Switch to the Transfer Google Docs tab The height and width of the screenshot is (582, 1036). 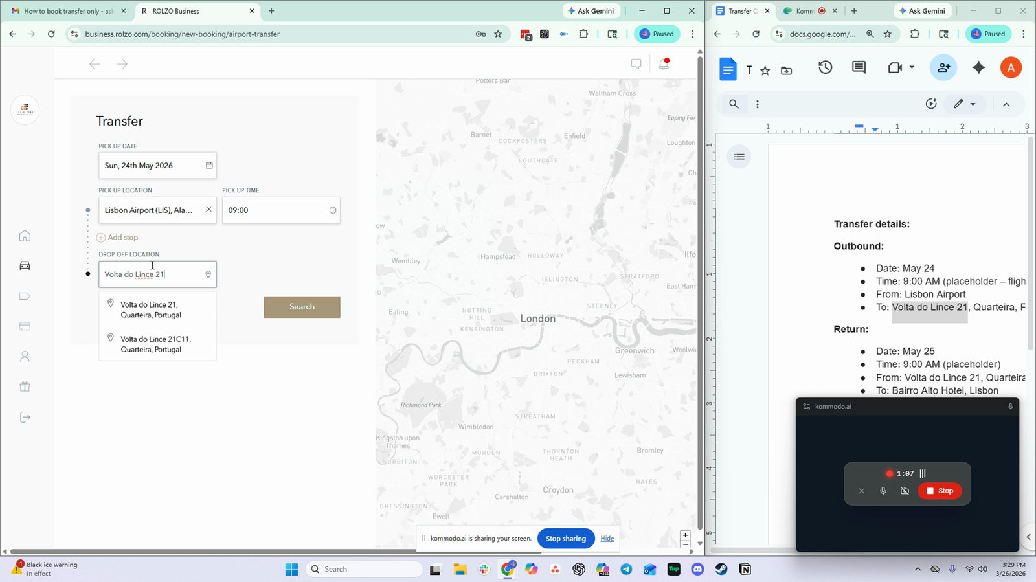[743, 11]
